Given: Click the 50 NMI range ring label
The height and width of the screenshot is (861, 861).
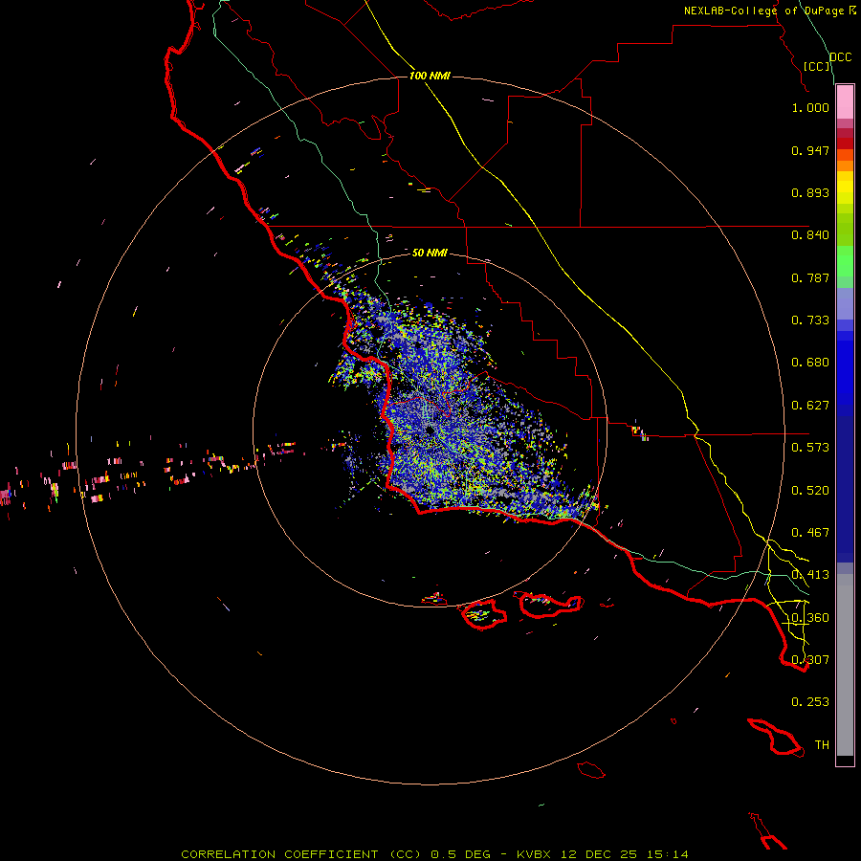Looking at the screenshot, I should point(430,253).
